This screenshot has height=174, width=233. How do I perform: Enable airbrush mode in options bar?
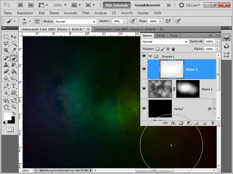168,21
